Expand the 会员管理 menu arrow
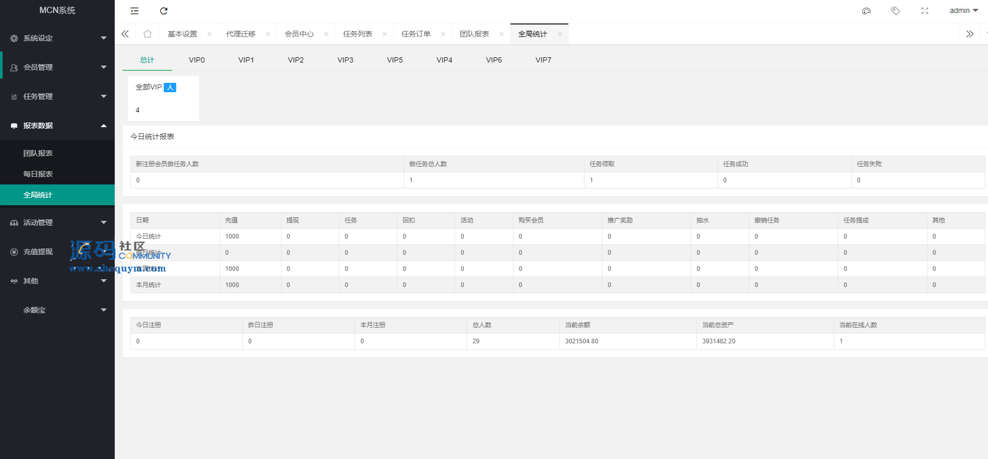Image resolution: width=988 pixels, height=459 pixels. (104, 67)
